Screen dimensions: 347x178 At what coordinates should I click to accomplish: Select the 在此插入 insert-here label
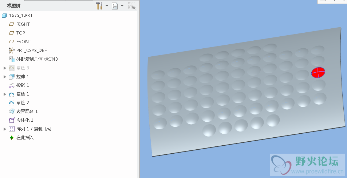(25, 138)
